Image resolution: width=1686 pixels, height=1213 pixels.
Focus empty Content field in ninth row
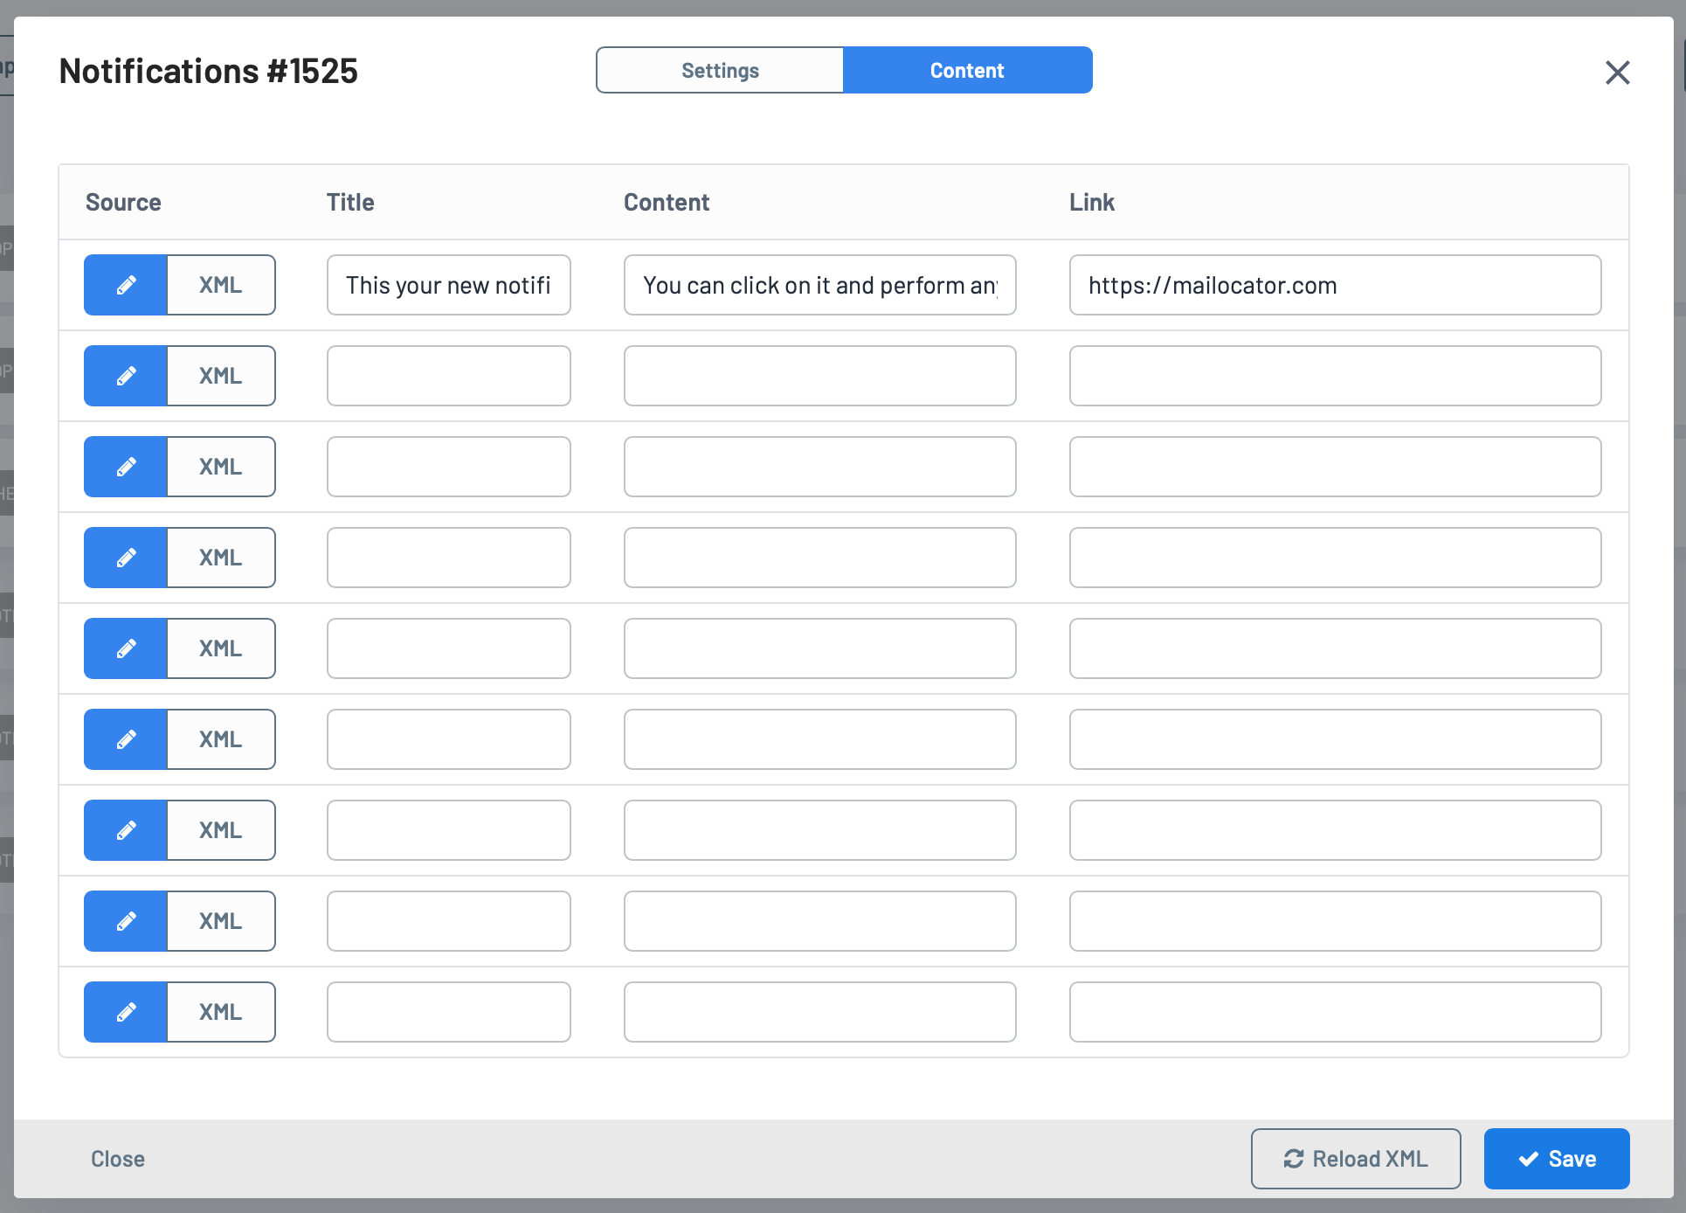coord(820,1012)
